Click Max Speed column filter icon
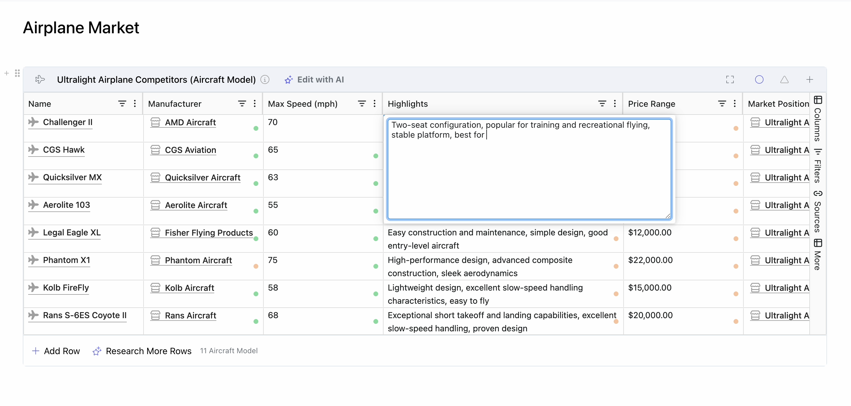Screen dimensions: 851x406 (362, 104)
